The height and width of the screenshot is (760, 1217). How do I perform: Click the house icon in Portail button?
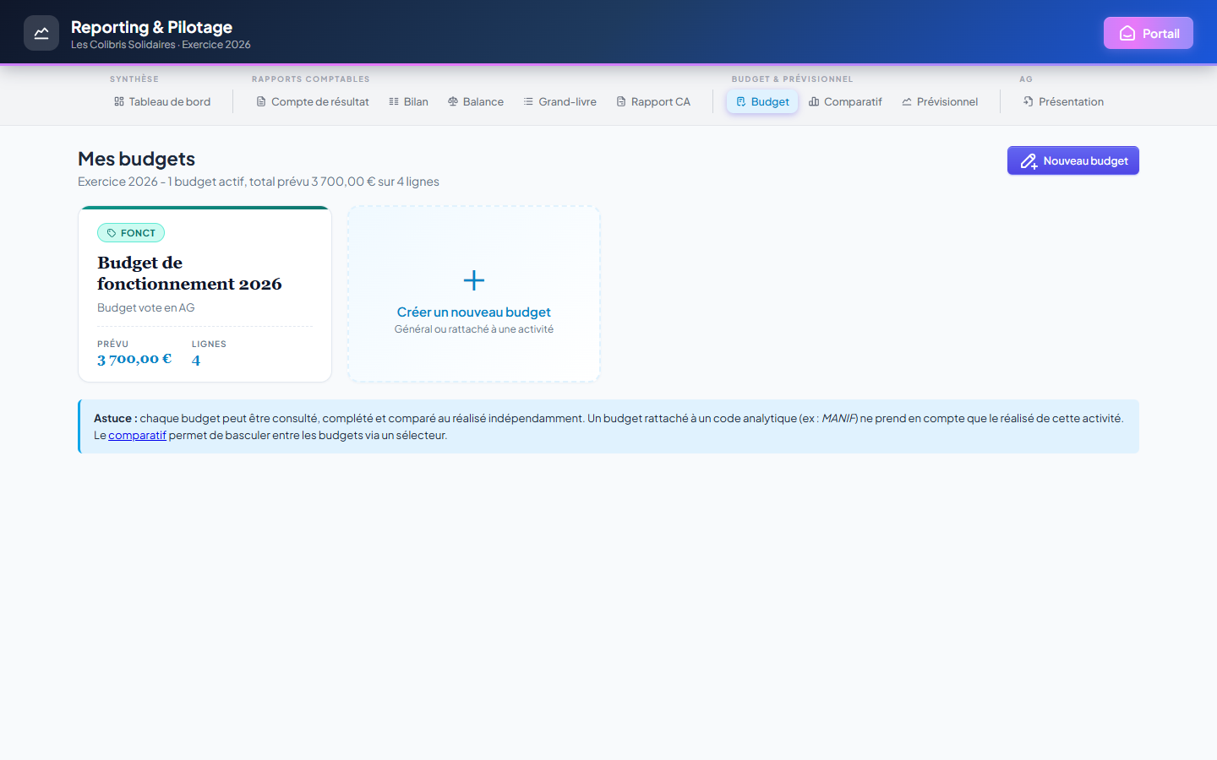1127,33
